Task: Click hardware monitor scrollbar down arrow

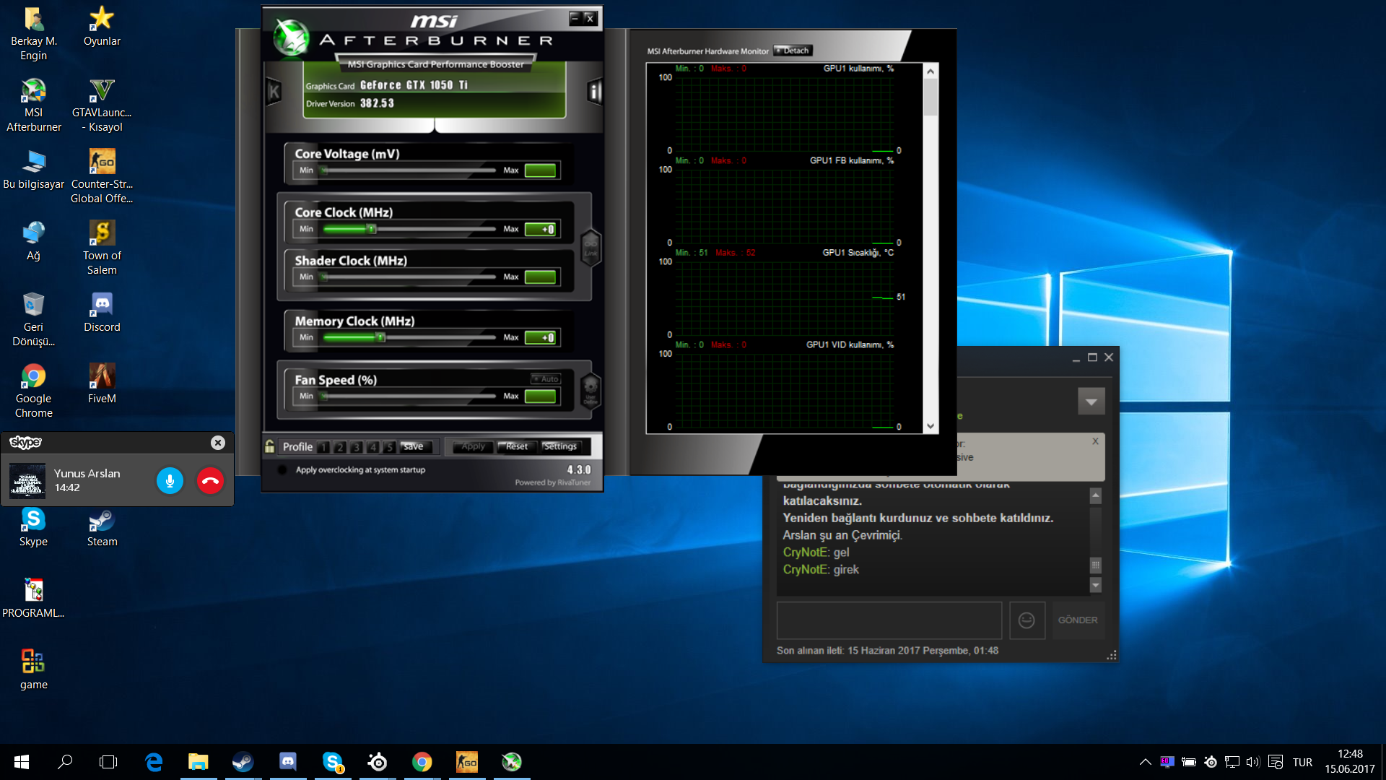Action: (x=930, y=426)
